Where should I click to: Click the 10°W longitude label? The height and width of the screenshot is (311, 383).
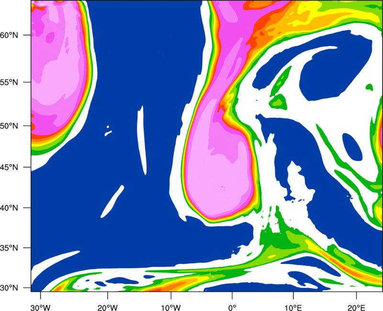(x=171, y=308)
